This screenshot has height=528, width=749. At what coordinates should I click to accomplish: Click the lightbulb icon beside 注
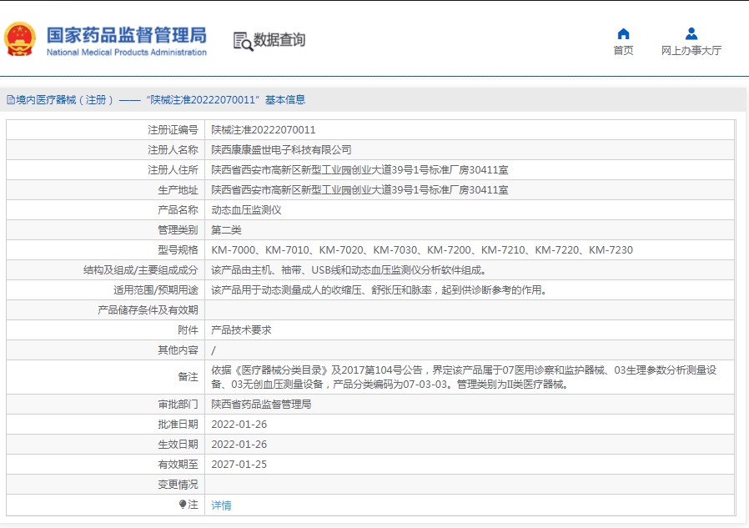(x=183, y=505)
